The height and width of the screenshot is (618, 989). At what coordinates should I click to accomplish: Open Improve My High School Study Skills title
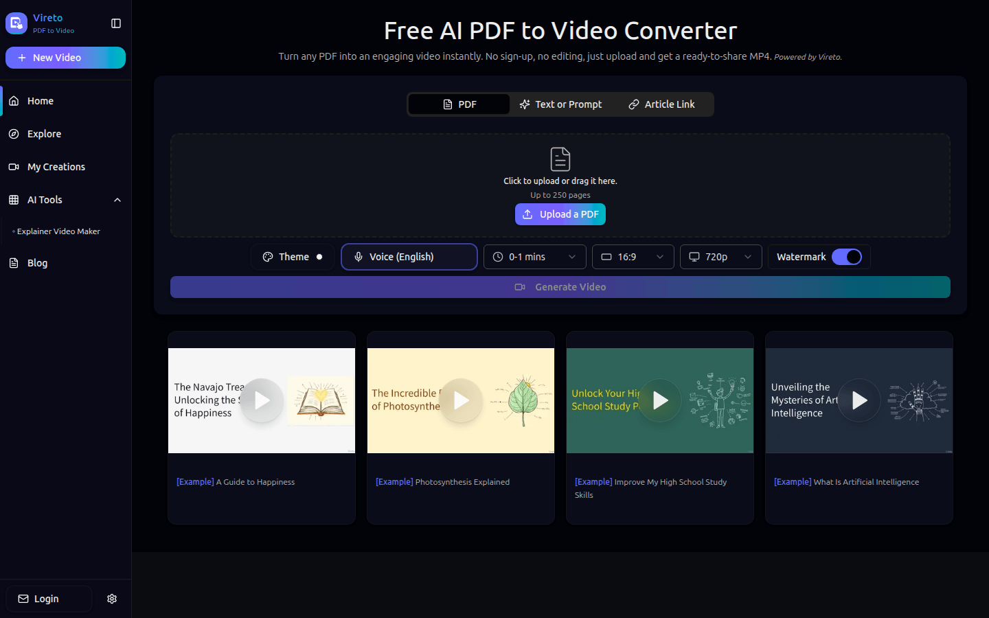tap(651, 488)
